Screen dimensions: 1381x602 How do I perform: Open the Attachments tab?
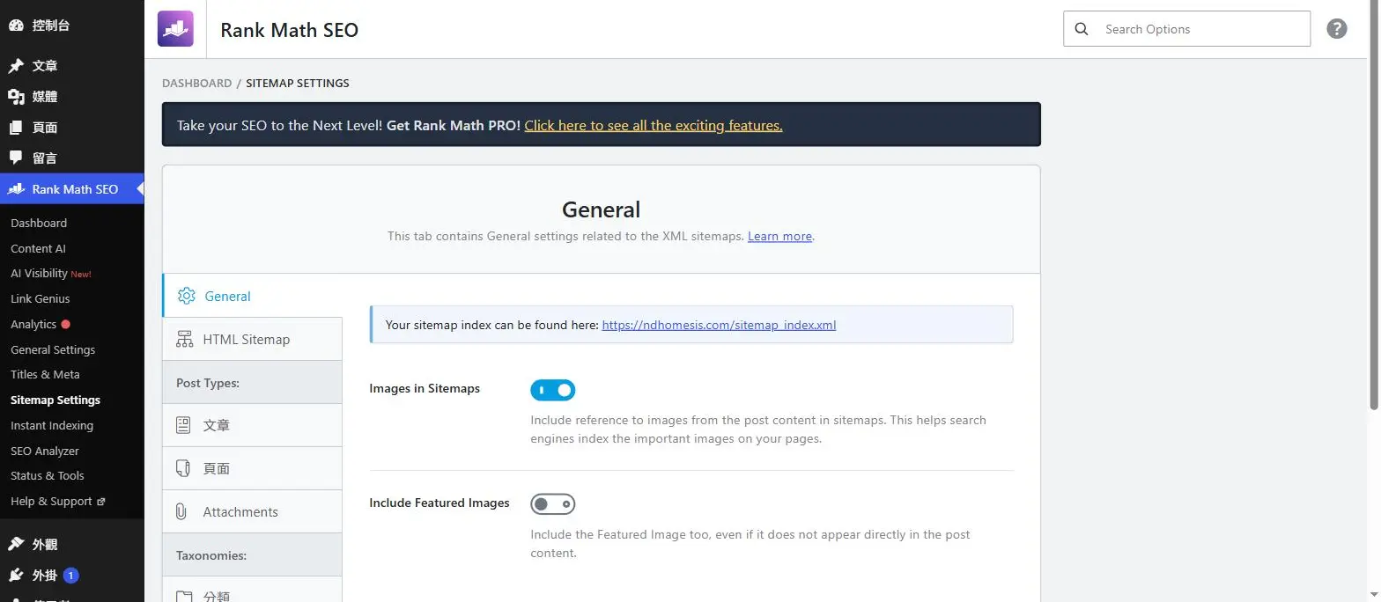[x=253, y=511]
